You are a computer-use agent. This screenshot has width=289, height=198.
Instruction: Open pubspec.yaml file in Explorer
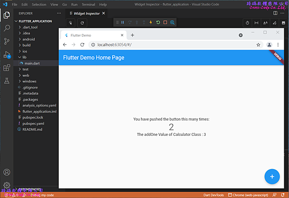(33, 123)
